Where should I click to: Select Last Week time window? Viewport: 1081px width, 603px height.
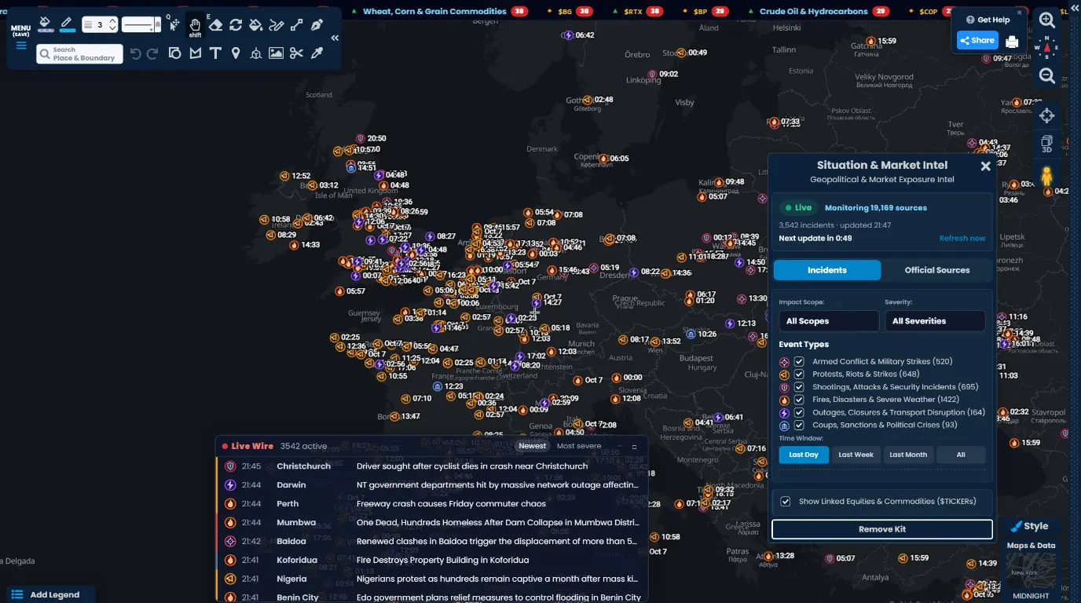pyautogui.click(x=856, y=455)
